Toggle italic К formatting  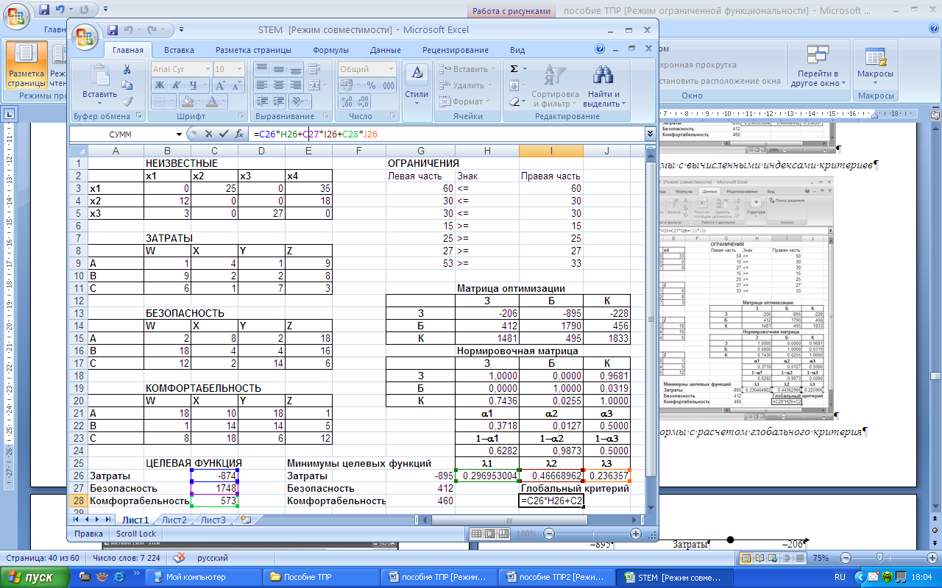click(x=177, y=85)
